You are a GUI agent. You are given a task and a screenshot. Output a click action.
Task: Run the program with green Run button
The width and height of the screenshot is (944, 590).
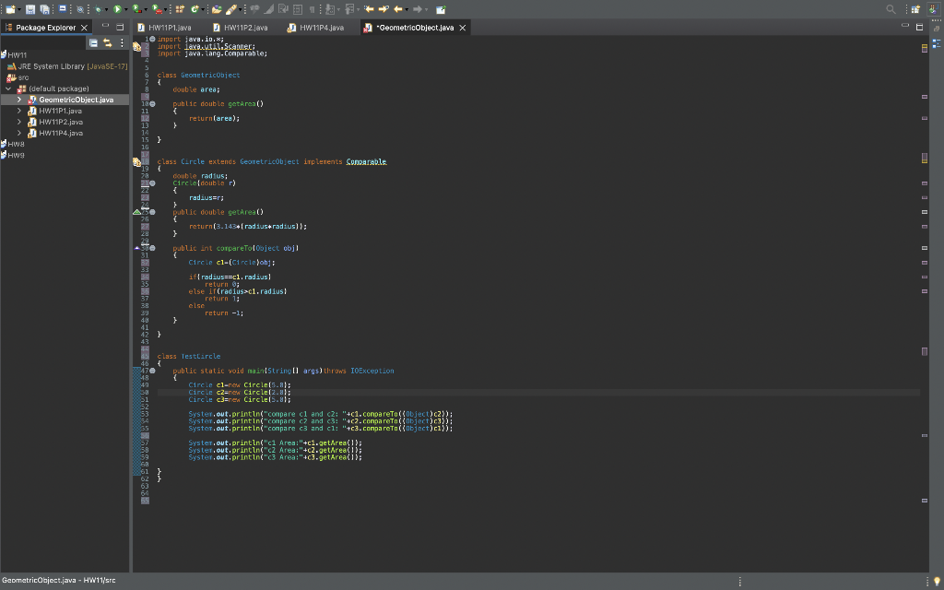click(117, 9)
